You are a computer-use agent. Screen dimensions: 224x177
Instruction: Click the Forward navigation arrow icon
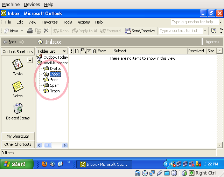(22, 42)
